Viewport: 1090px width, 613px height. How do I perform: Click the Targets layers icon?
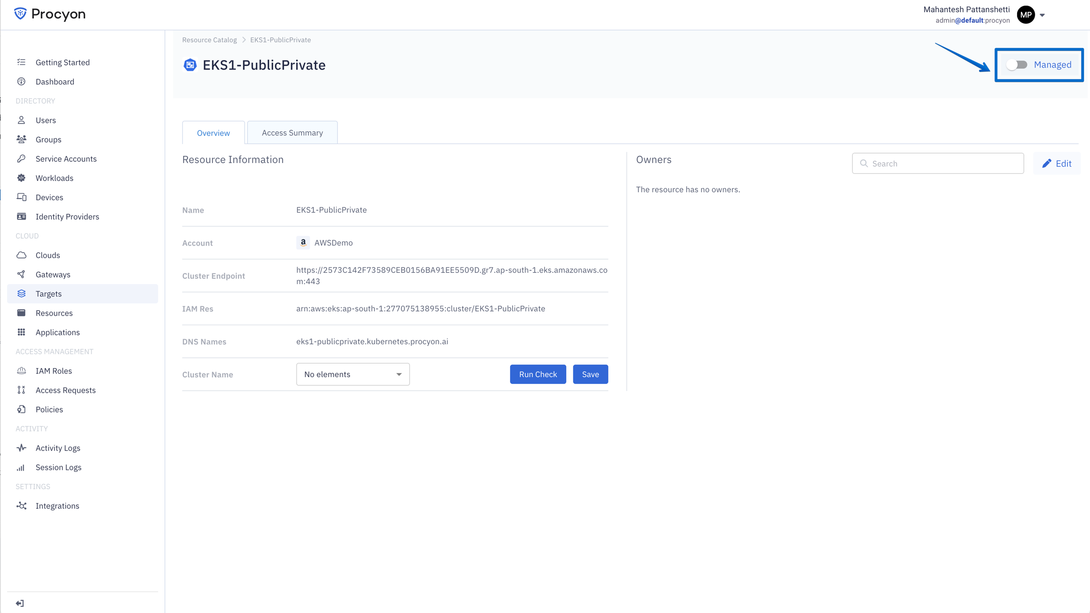[21, 294]
